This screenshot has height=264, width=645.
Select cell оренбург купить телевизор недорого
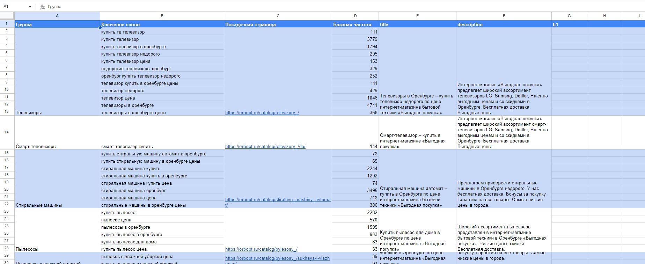[162, 76]
